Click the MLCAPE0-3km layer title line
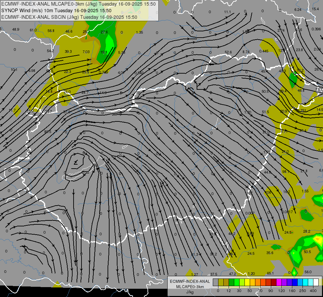The image size is (323, 297). [x=79, y=4]
